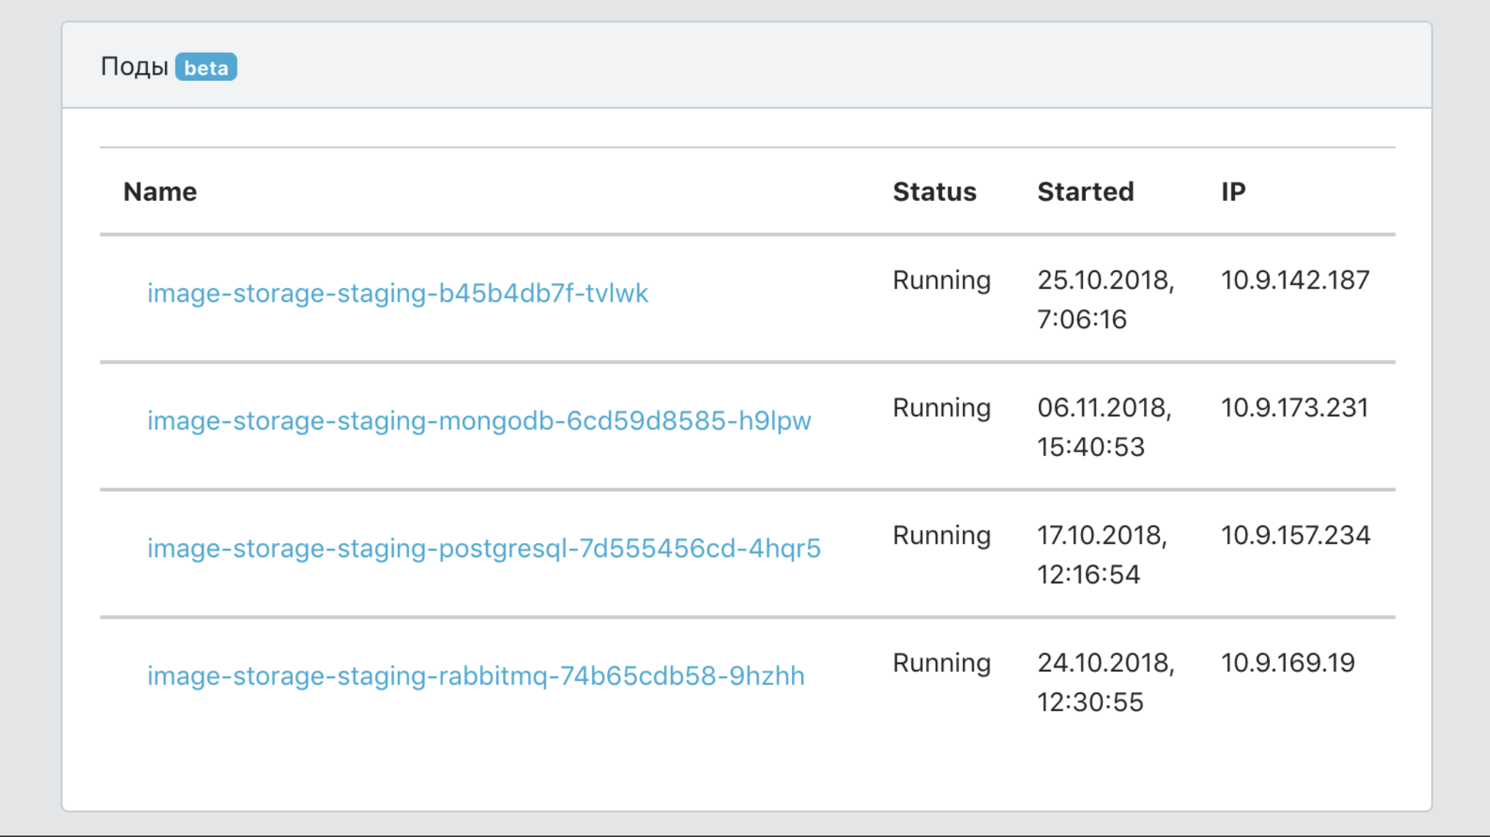Select IP address 10.9.142.187

1295,280
